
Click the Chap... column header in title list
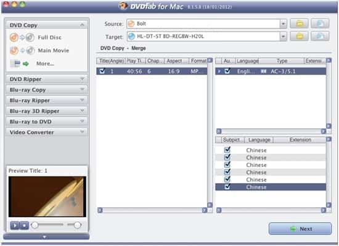click(x=155, y=61)
